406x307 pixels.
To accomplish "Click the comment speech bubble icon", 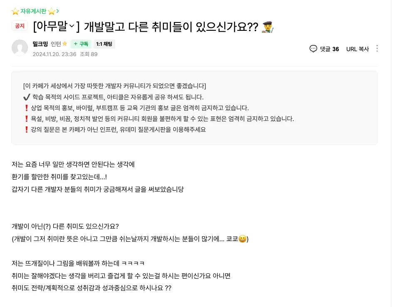I will (313, 49).
